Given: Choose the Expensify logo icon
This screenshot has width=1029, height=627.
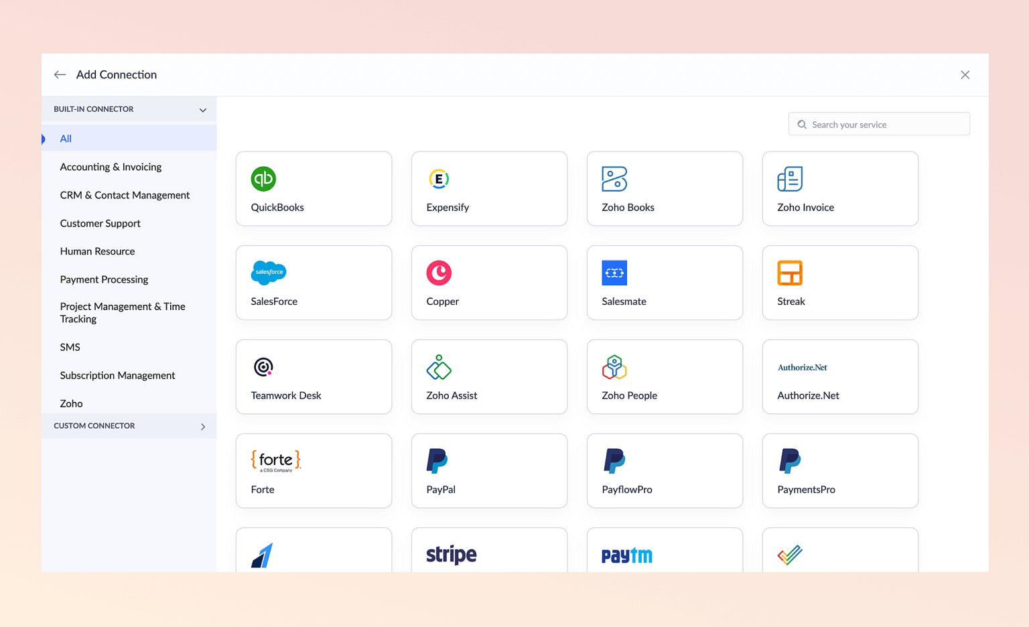Looking at the screenshot, I should (x=439, y=179).
